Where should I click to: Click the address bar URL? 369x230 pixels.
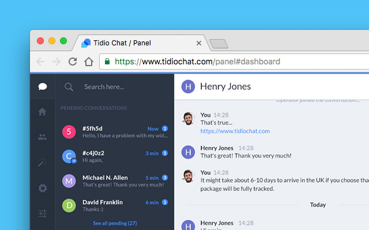pos(197,62)
